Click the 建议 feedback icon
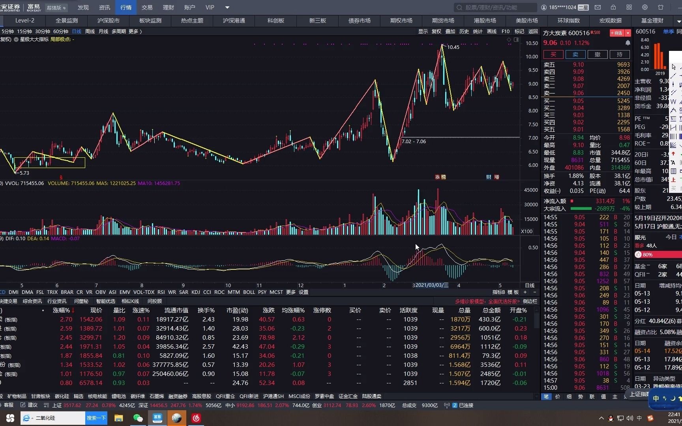The height and width of the screenshot is (426, 682). (x=29, y=405)
